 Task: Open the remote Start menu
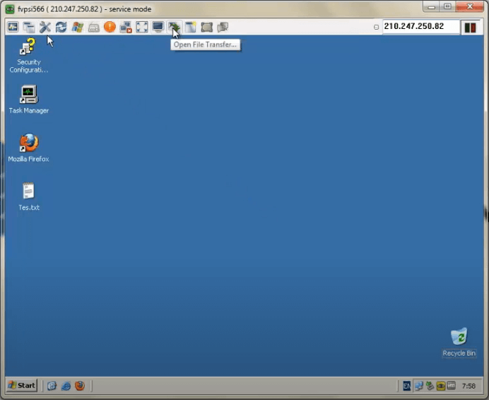coord(22,386)
